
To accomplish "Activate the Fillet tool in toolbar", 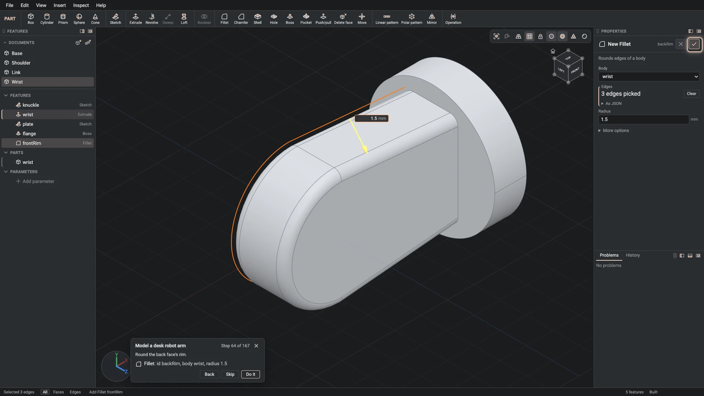I will [224, 19].
